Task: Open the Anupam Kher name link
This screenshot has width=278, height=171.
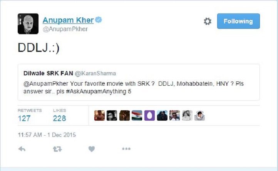Action: click(68, 20)
